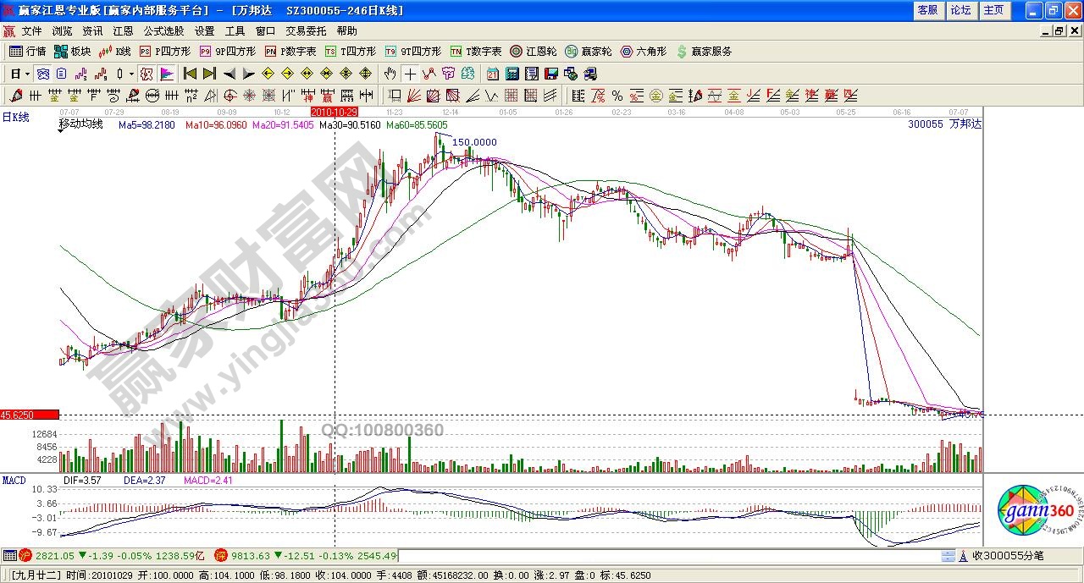Click the 论坛 forum button
The image size is (1084, 583).
(x=960, y=10)
